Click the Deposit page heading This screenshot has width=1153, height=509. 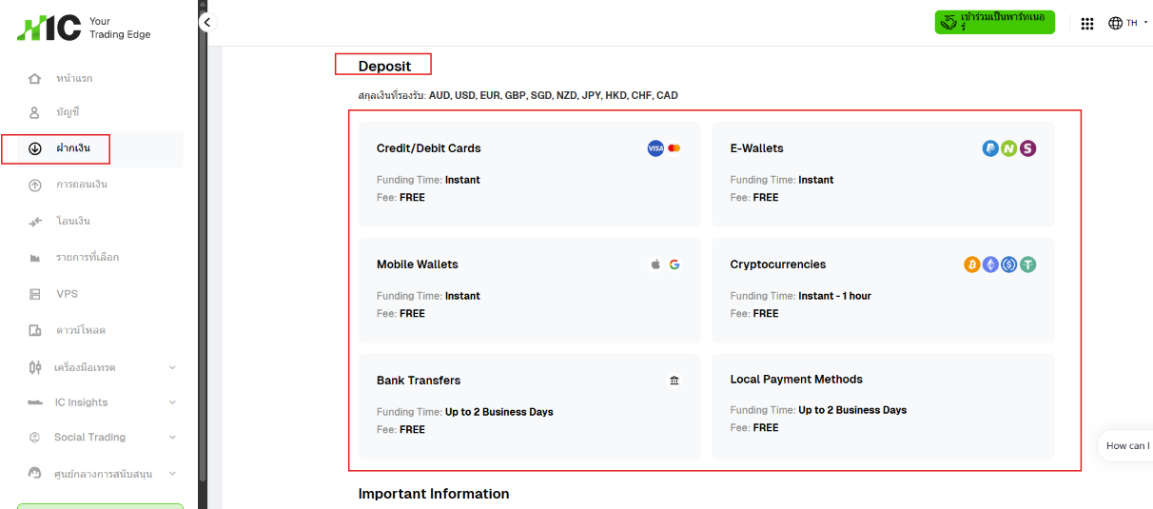(x=384, y=66)
